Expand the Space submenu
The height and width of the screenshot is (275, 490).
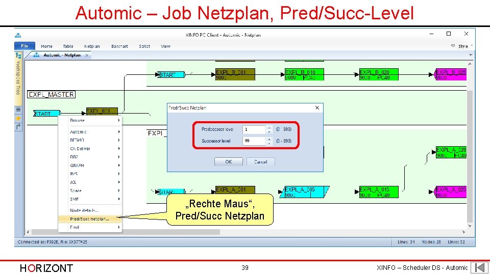point(90,191)
